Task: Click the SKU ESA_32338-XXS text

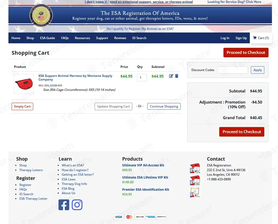Action: (50, 86)
